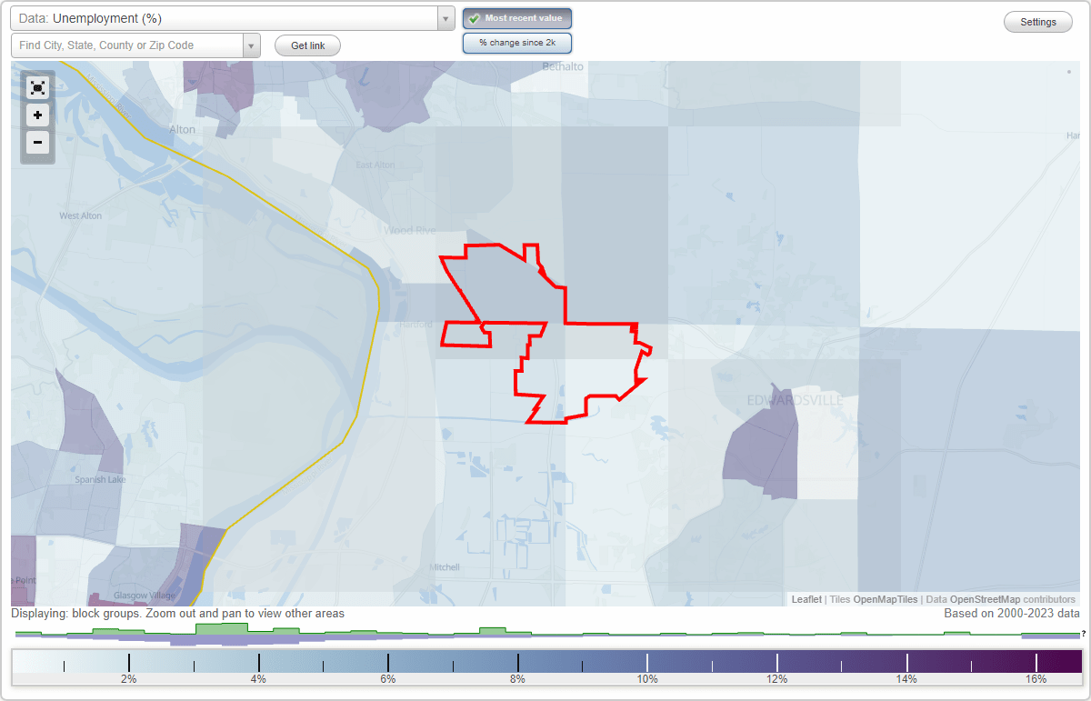Click the Alton city label

tap(182, 129)
